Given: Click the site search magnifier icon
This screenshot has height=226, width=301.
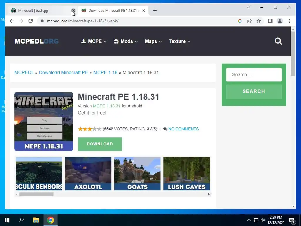Looking at the screenshot, I should tap(278, 41).
